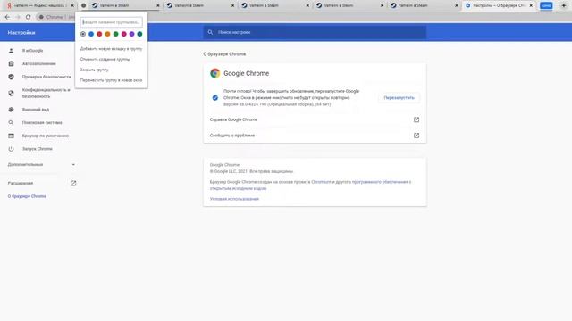Select the grey group color option
The image size is (572, 321).
[x=83, y=34]
